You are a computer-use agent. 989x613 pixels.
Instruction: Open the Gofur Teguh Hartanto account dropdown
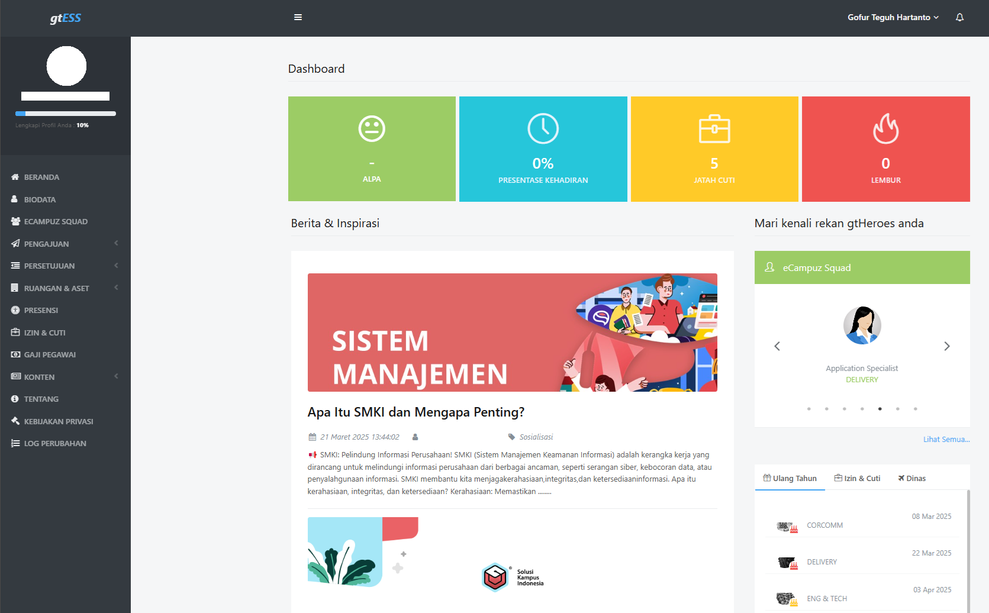pyautogui.click(x=893, y=17)
